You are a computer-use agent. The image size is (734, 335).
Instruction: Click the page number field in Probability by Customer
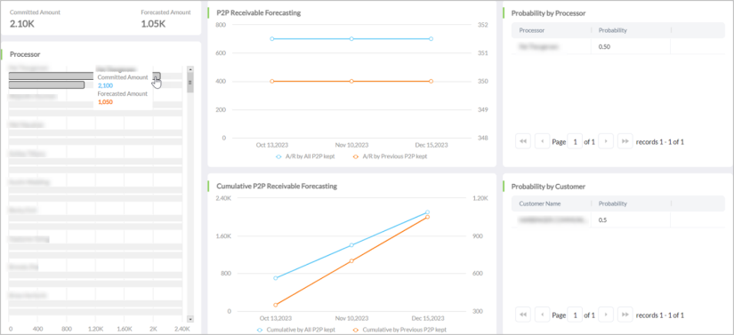575,315
